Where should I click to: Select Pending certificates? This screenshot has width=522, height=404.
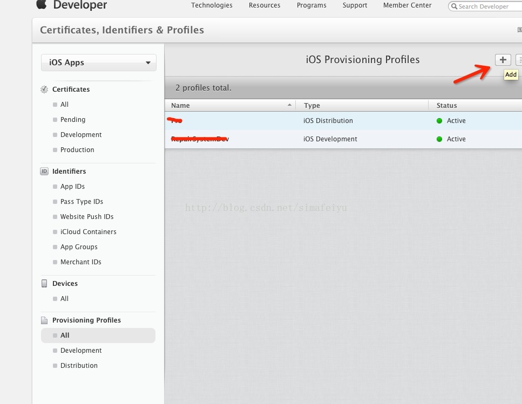(x=73, y=119)
